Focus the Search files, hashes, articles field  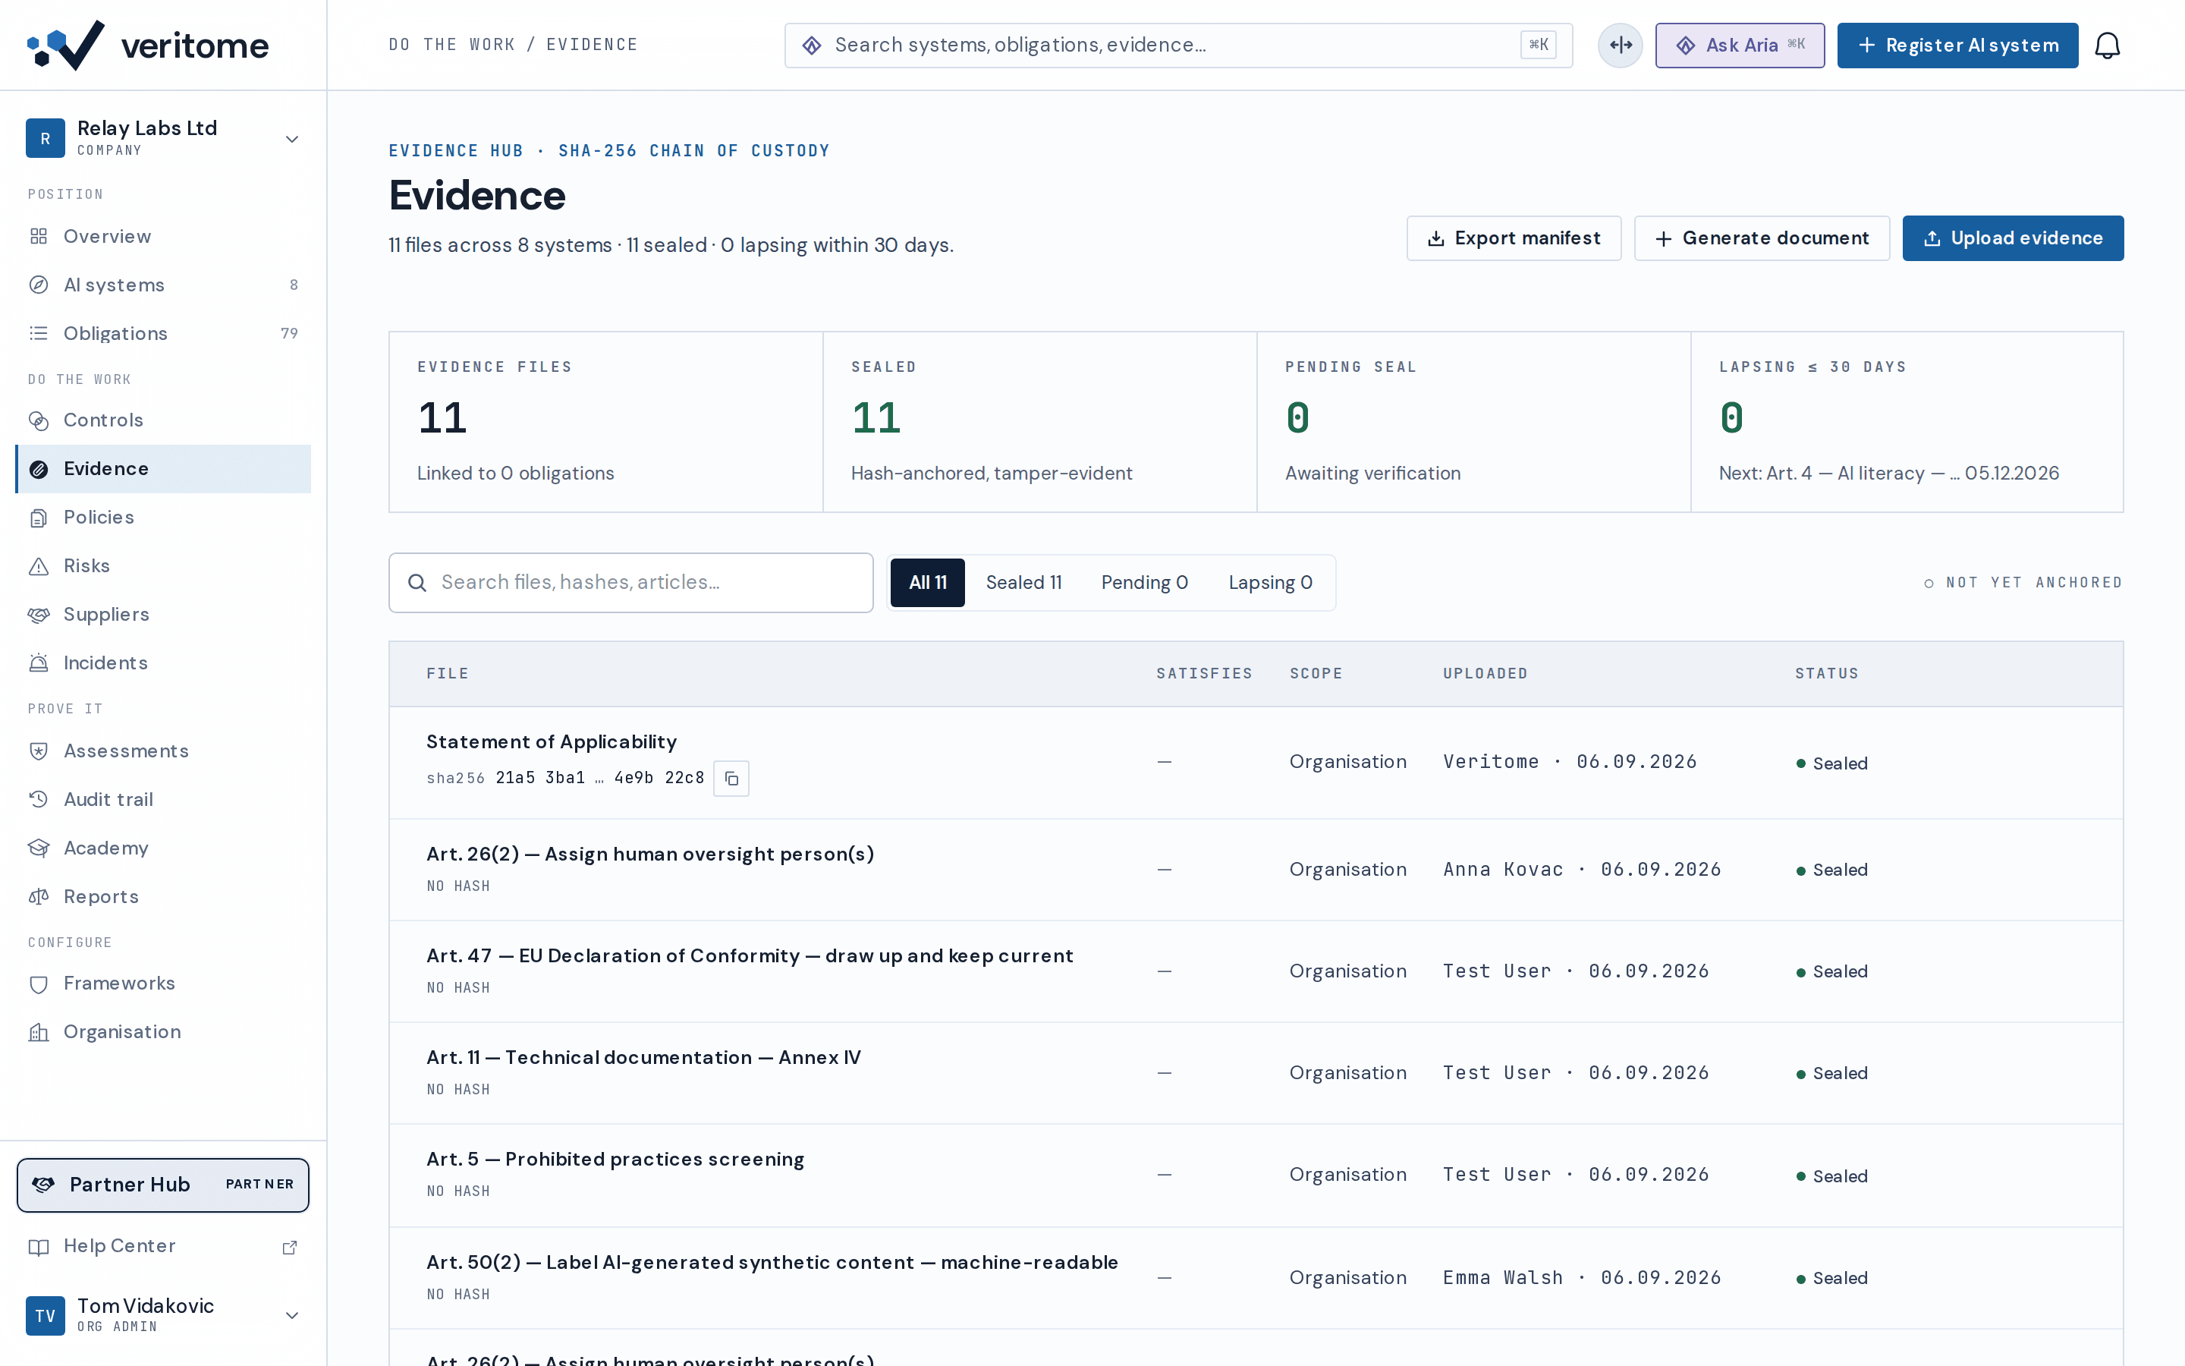(x=630, y=583)
